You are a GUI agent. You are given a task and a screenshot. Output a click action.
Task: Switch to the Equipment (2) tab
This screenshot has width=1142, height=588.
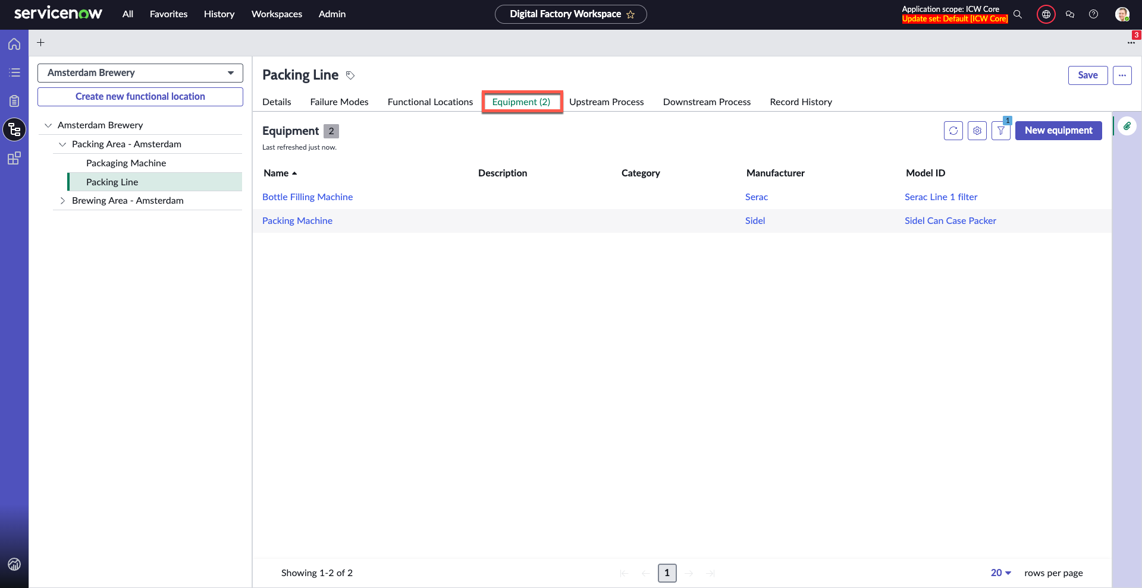click(521, 102)
